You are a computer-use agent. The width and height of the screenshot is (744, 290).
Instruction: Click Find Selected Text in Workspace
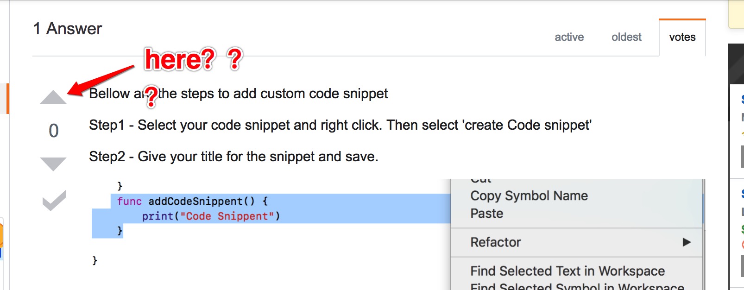pos(567,271)
